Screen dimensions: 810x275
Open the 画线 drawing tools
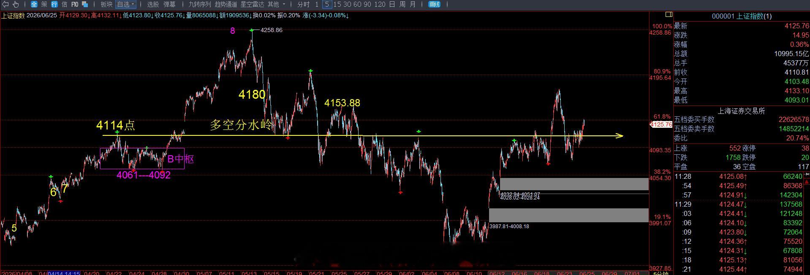pyautogui.click(x=434, y=4)
